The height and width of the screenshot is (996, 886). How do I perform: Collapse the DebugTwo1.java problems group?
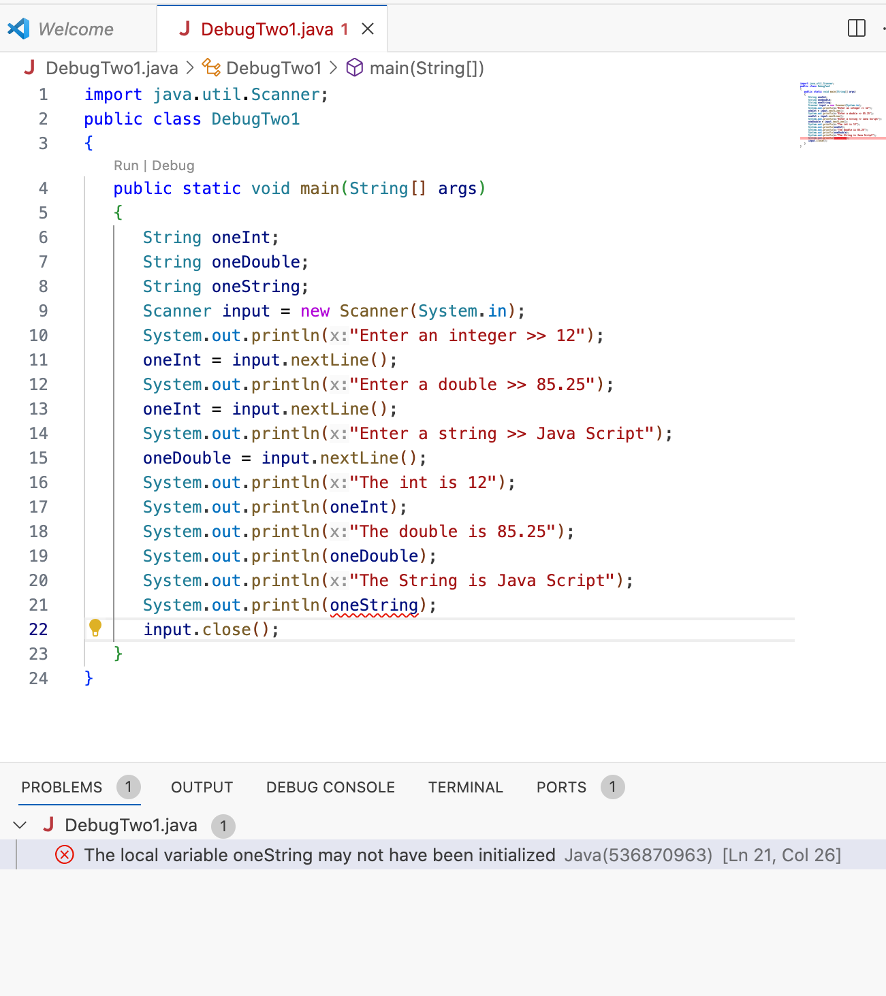19,825
